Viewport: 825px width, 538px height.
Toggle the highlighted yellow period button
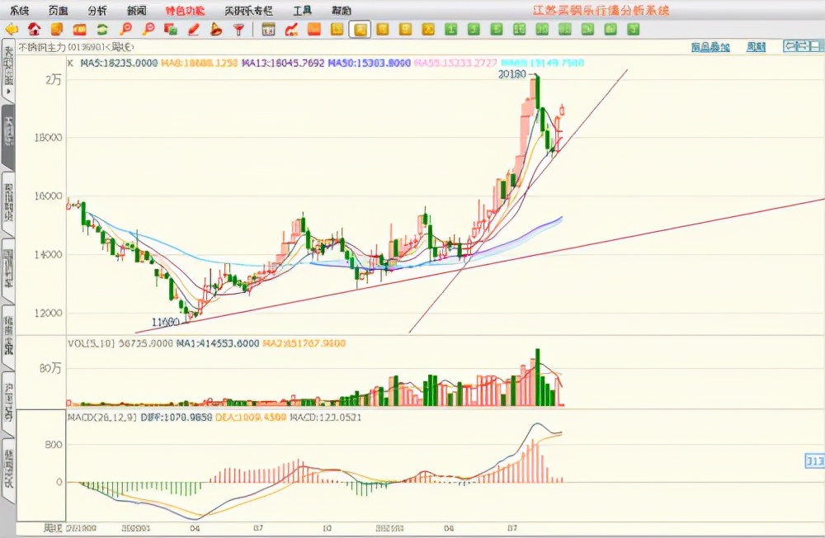(x=359, y=30)
